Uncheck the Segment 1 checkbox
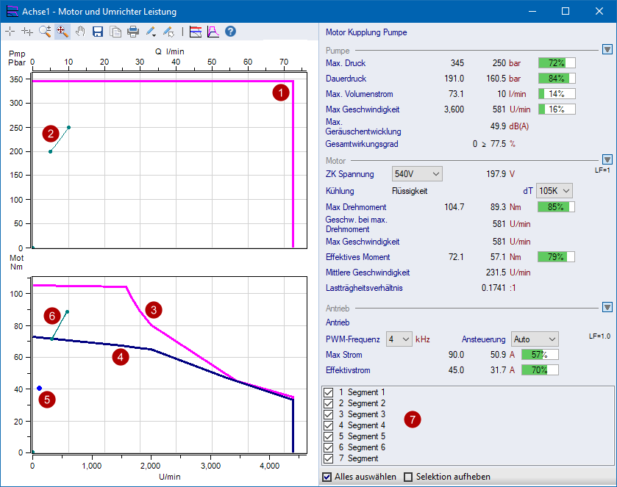 (329, 392)
